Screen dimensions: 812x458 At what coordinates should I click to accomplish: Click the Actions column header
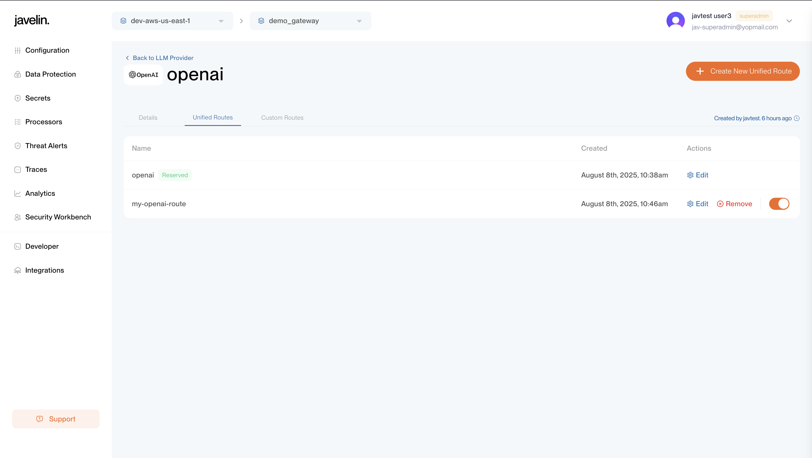coord(699,148)
